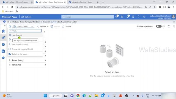Open the maheer3222@gmail.com account menu
This screenshot has height=99, width=176.
[162, 17]
